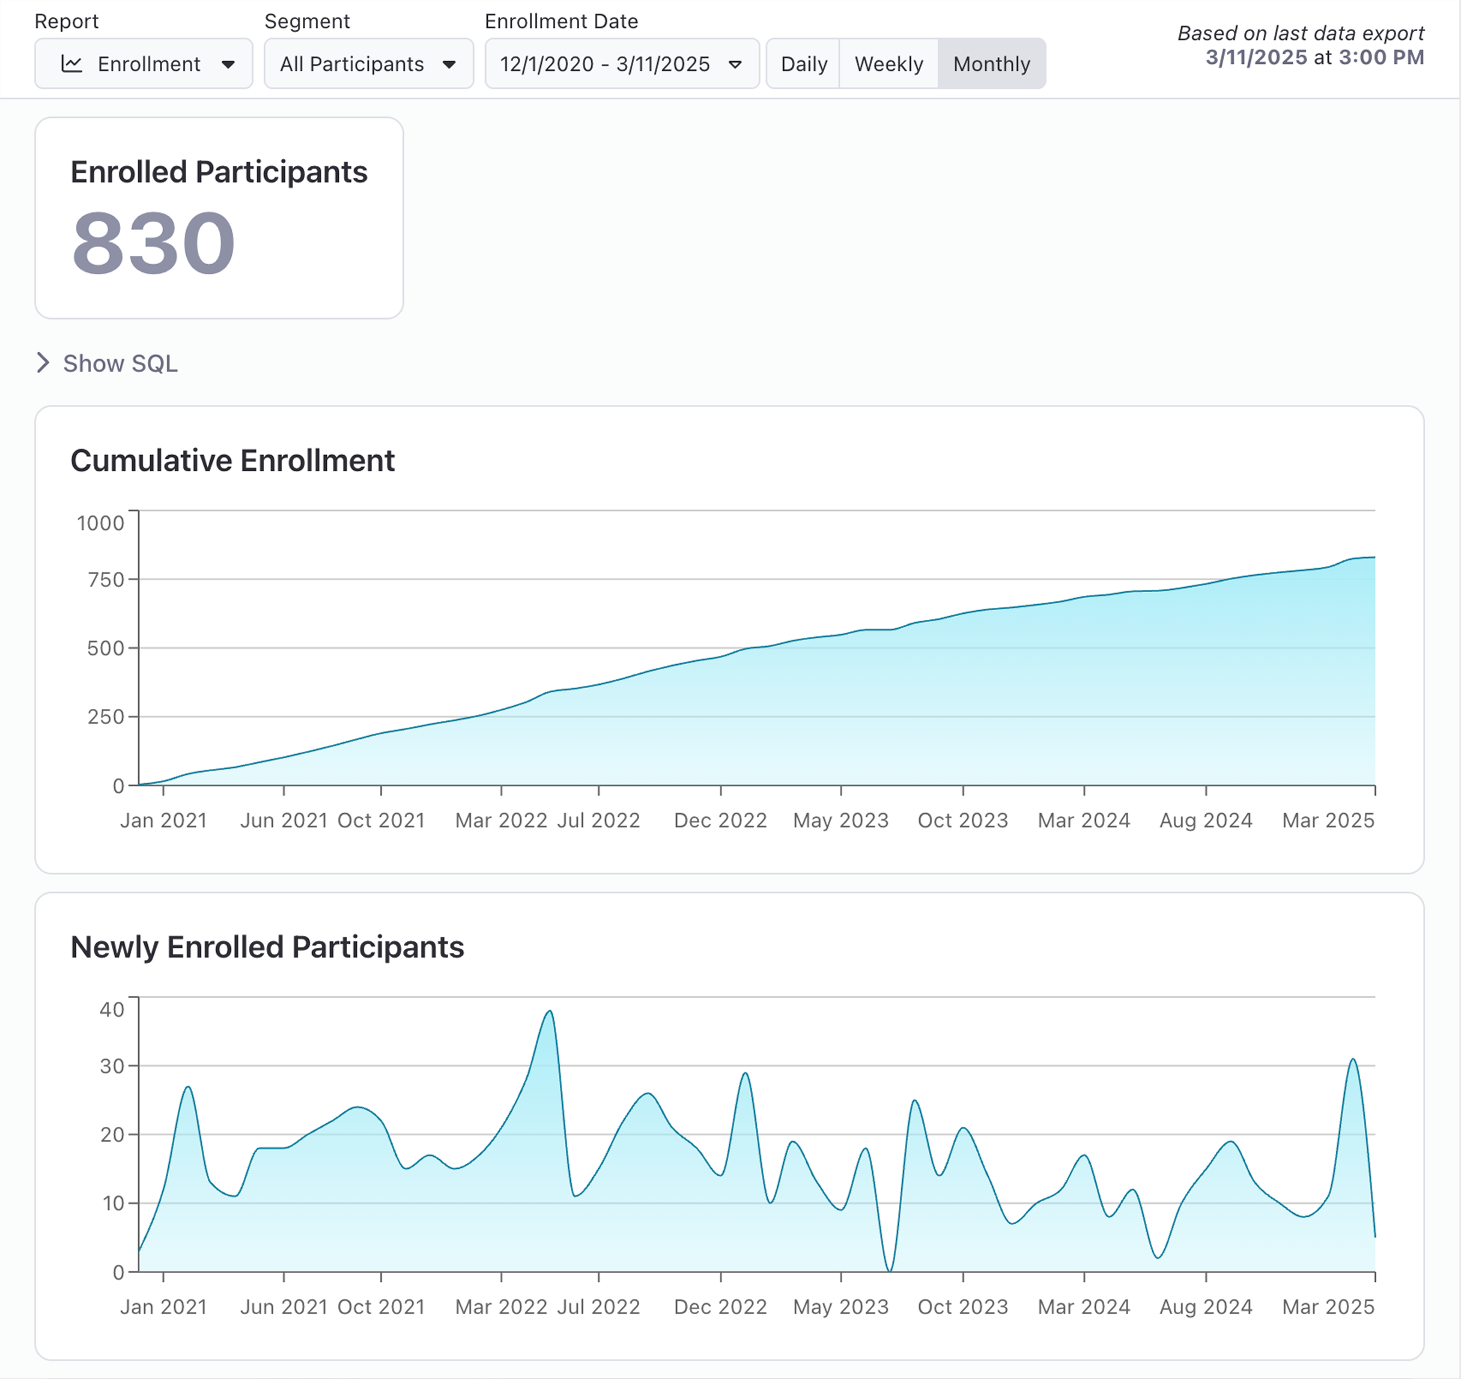1461x1379 pixels.
Task: Click the Show SQL chevron icon
Action: pos(43,362)
